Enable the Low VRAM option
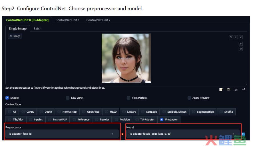Image resolution: width=253 pixels, height=147 pixels. click(68, 98)
